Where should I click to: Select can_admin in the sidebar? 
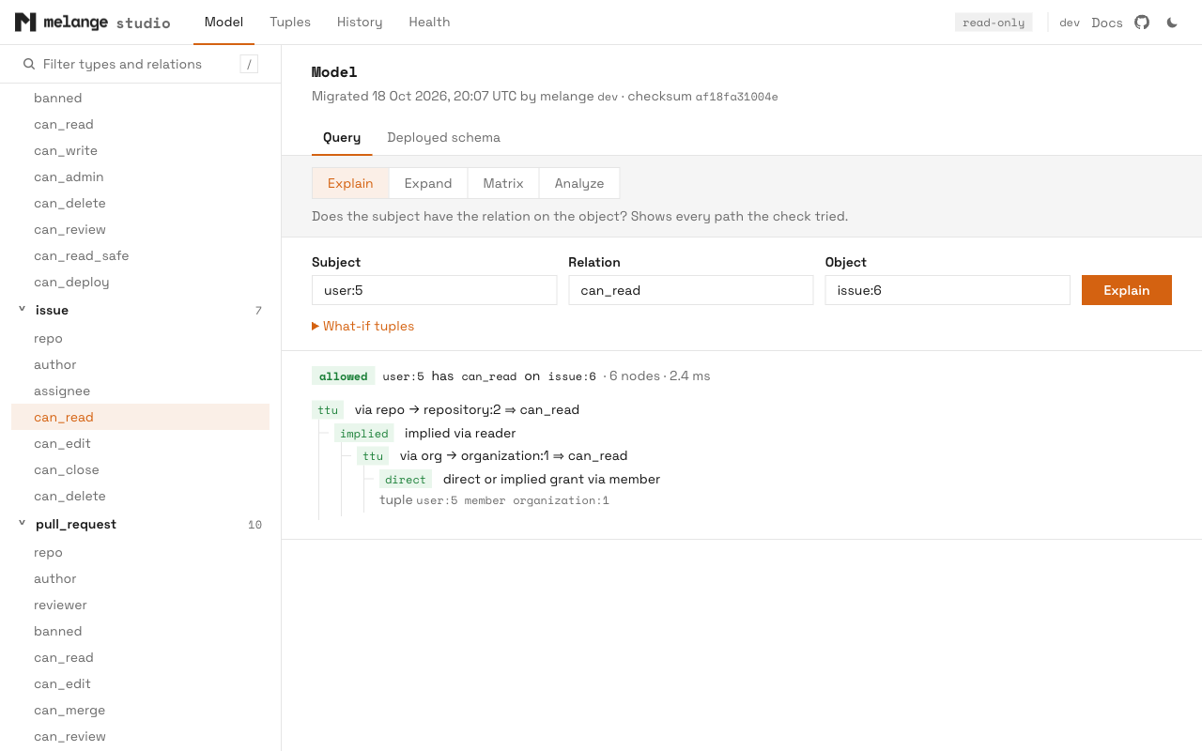click(x=140, y=176)
